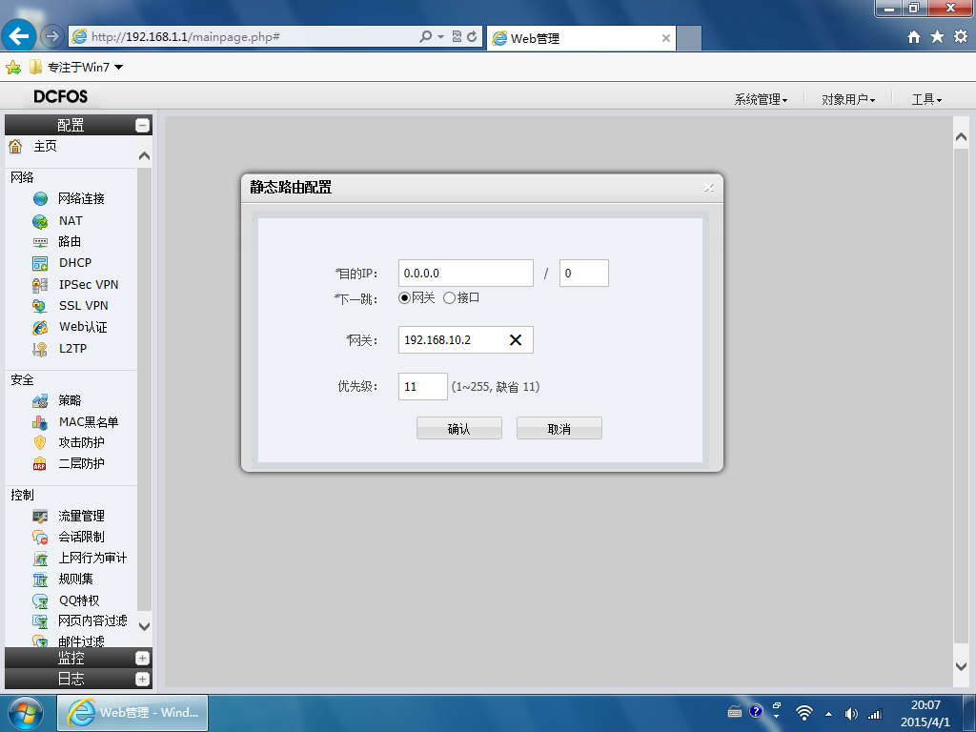Open the 对象用户 dropdown menu

click(847, 99)
